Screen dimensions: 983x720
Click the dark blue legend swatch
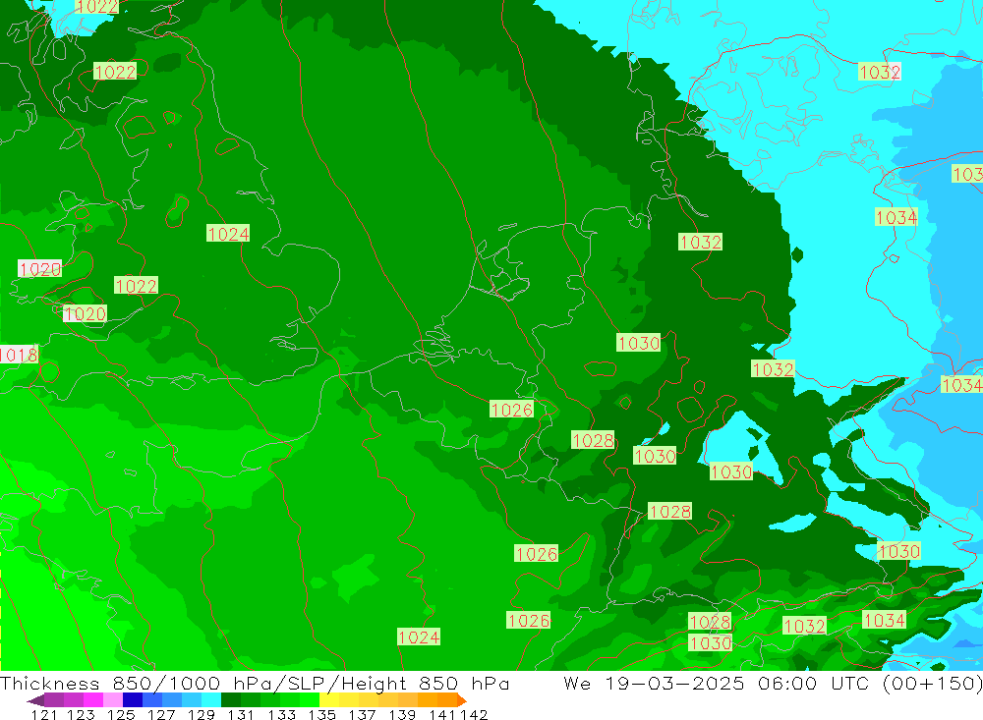[x=133, y=700]
